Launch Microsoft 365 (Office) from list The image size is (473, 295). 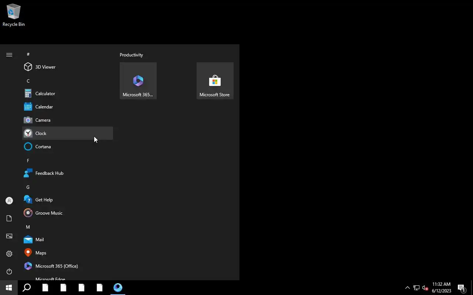(68, 266)
